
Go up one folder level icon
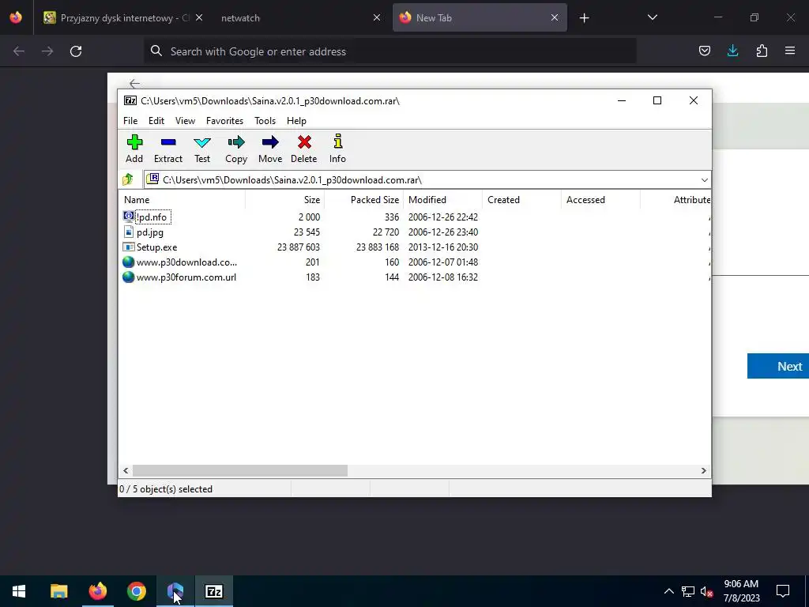click(x=128, y=179)
